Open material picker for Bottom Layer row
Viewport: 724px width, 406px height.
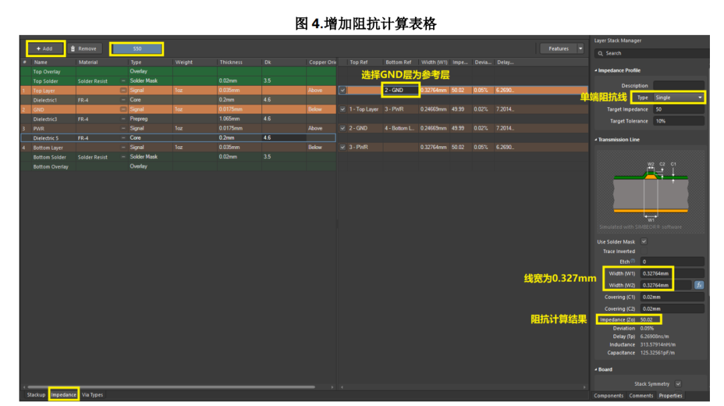123,148
